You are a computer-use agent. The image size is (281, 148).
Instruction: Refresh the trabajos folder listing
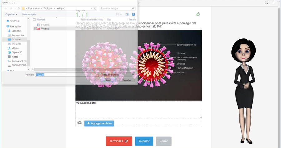coord(95,8)
